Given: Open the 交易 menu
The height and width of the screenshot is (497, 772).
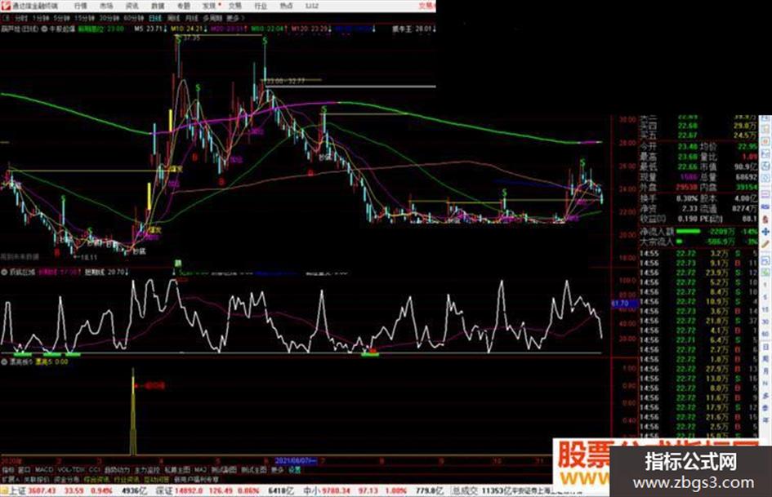Looking at the screenshot, I should click(234, 6).
